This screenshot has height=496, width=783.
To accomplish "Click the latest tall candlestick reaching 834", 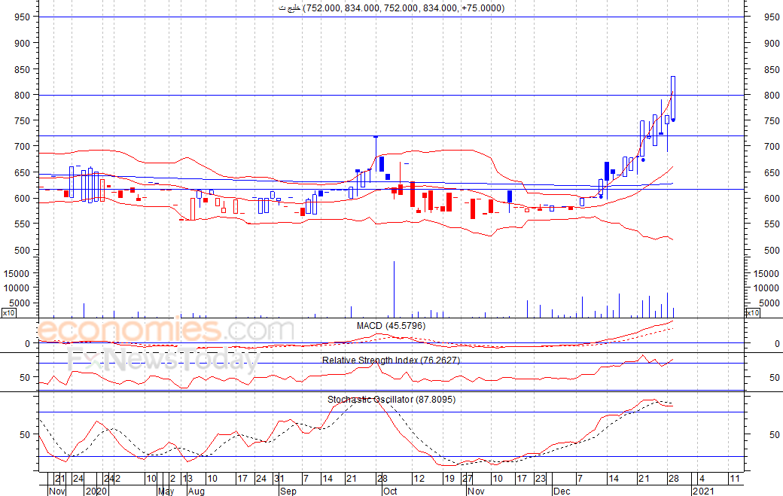I will (x=673, y=99).
